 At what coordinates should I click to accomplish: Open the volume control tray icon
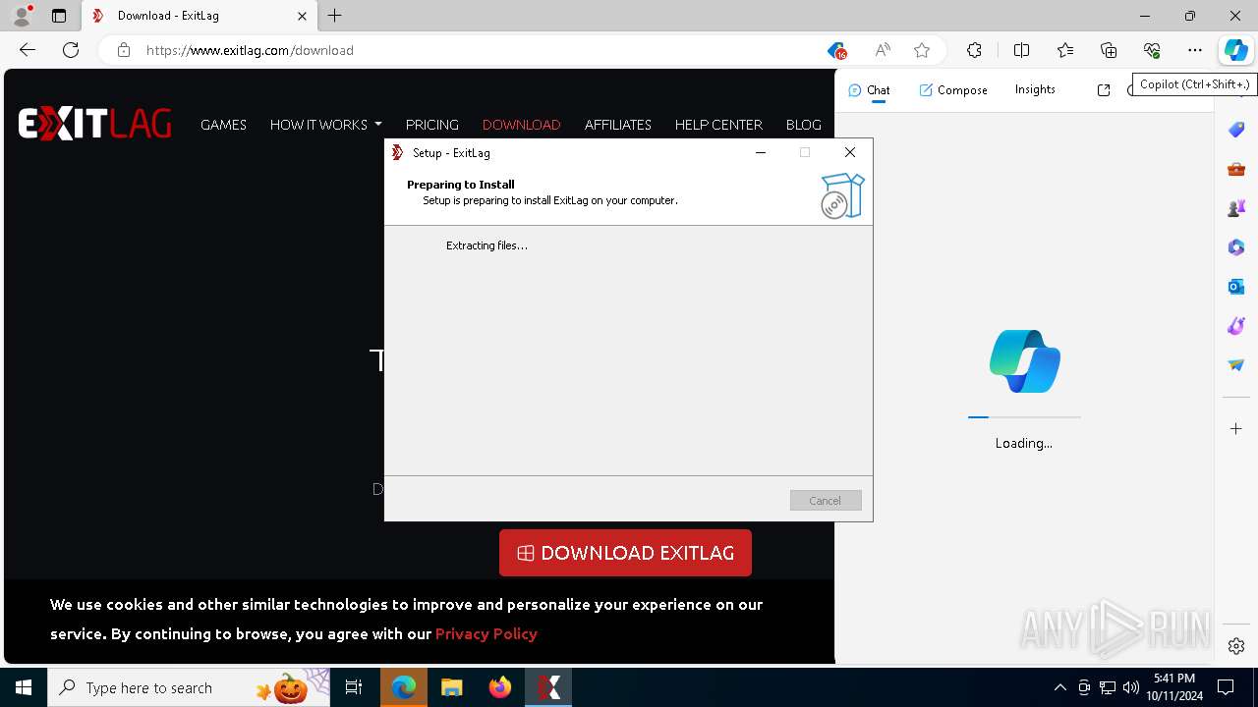point(1131,687)
